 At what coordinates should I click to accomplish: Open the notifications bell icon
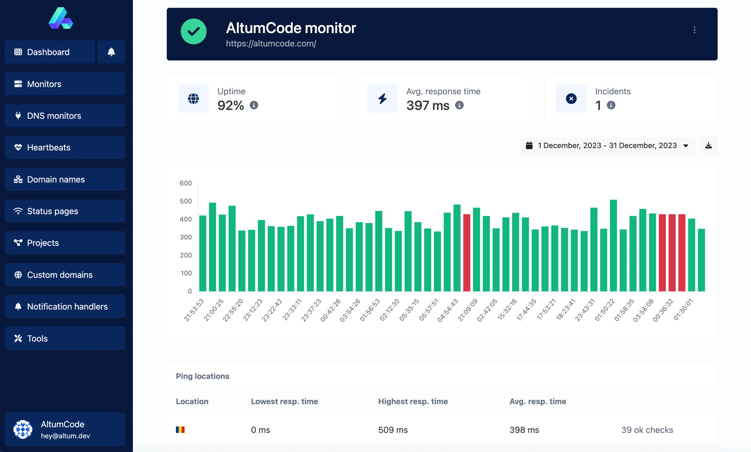click(111, 52)
